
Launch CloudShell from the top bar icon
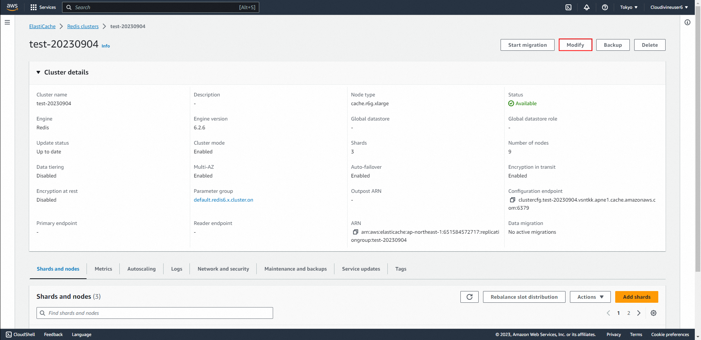[x=568, y=7]
